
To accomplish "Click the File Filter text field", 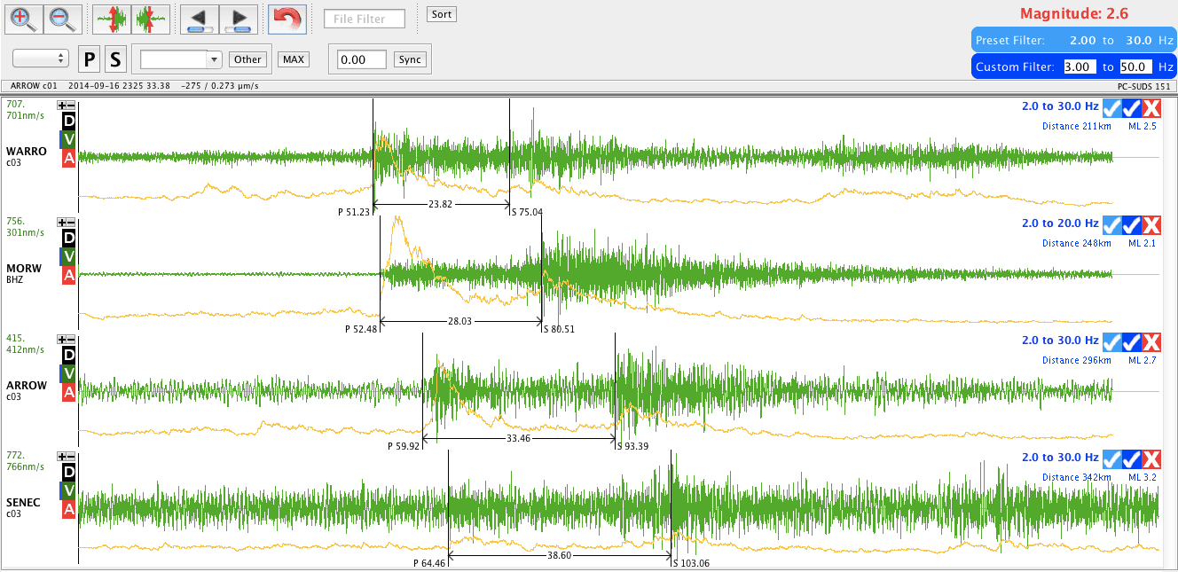I will [365, 19].
